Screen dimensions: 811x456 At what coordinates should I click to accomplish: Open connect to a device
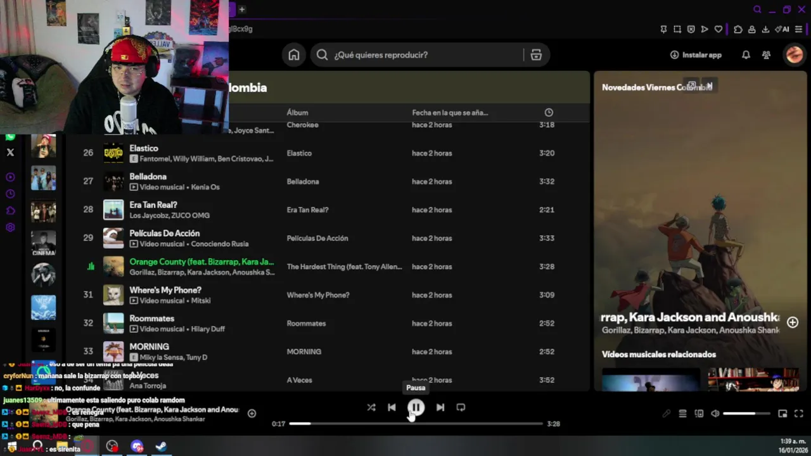[699, 414]
